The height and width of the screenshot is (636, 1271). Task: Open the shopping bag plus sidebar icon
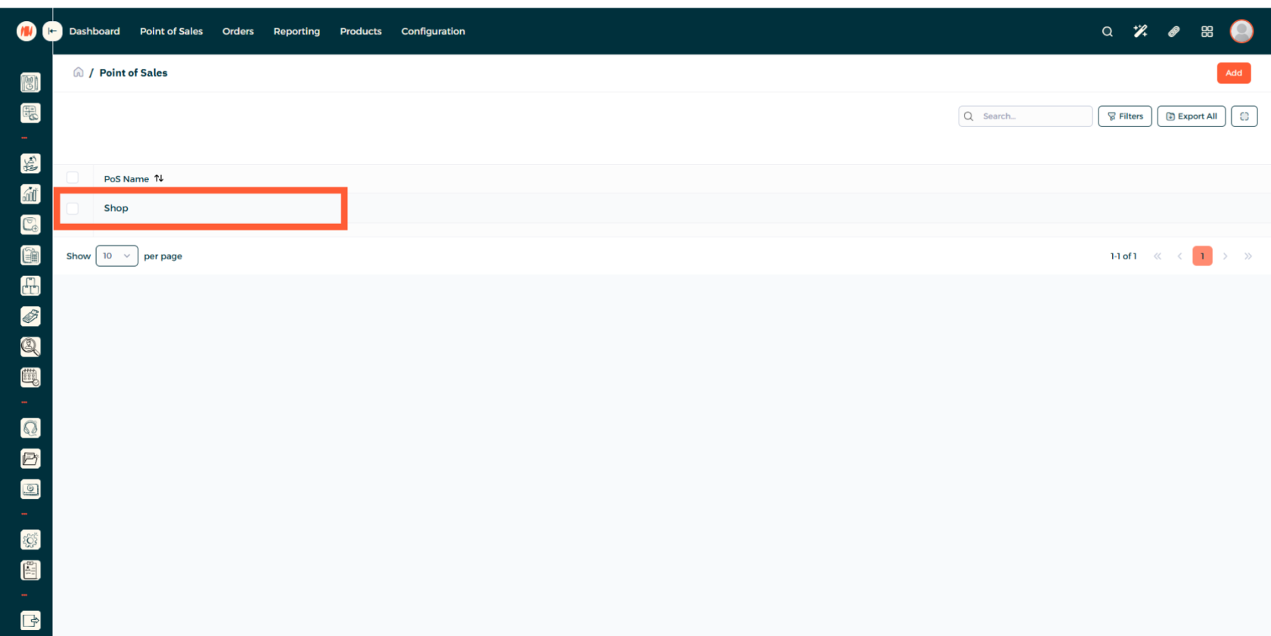tap(30, 225)
